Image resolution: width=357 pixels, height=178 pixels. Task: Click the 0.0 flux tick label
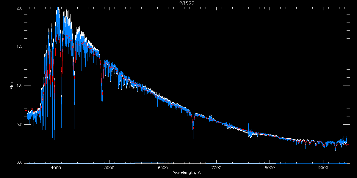click(x=19, y=163)
